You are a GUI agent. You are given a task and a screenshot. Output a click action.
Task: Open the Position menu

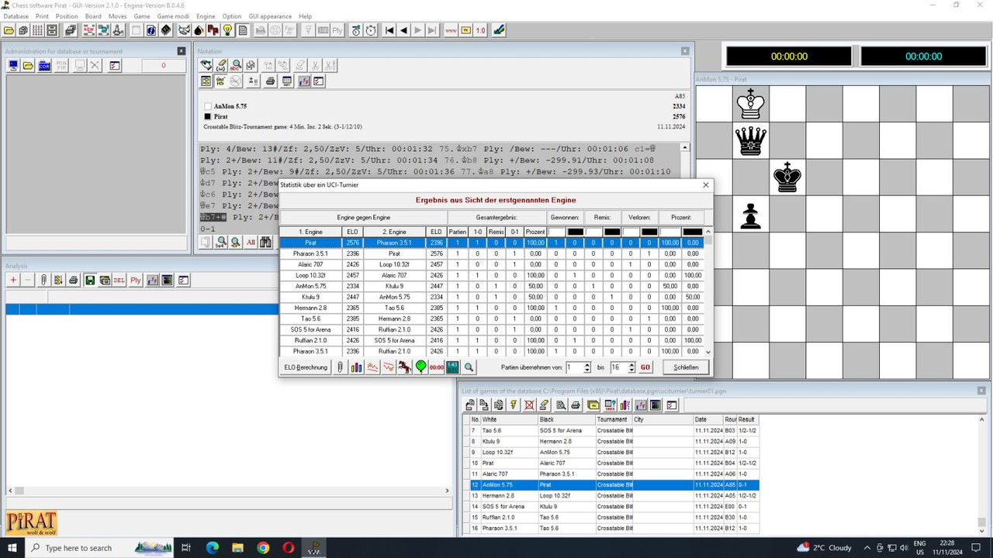pos(67,16)
